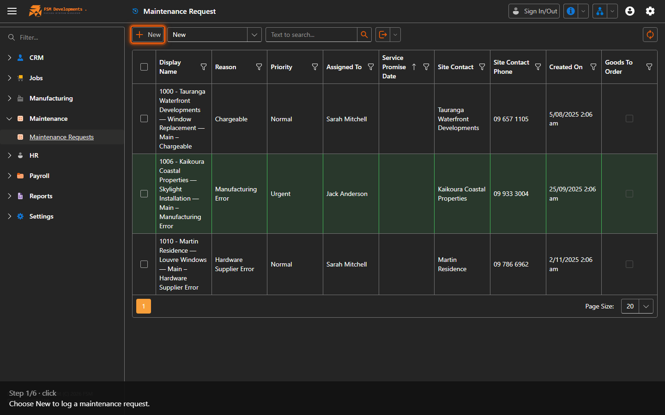
Task: Toggle Goods To Order for Tauranga row
Action: coord(629,119)
